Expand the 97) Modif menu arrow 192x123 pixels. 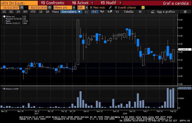(x=120, y=3)
